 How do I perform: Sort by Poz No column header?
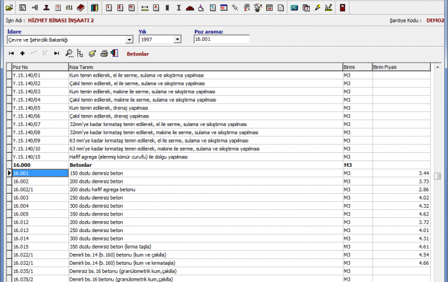[40, 67]
